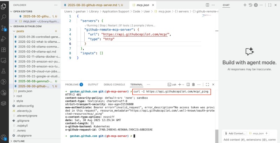Click More... code lens link
This screenshot has height=143, width=280.
(x=151, y=26)
